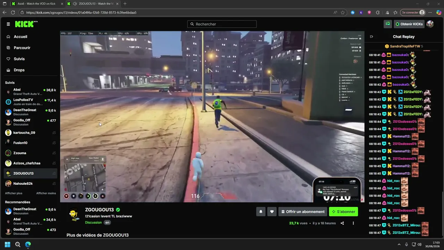Open the purple 't' extension icon
The image size is (444, 250).
361,12
